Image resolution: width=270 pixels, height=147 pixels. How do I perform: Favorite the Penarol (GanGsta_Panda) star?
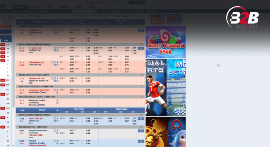[58, 141]
